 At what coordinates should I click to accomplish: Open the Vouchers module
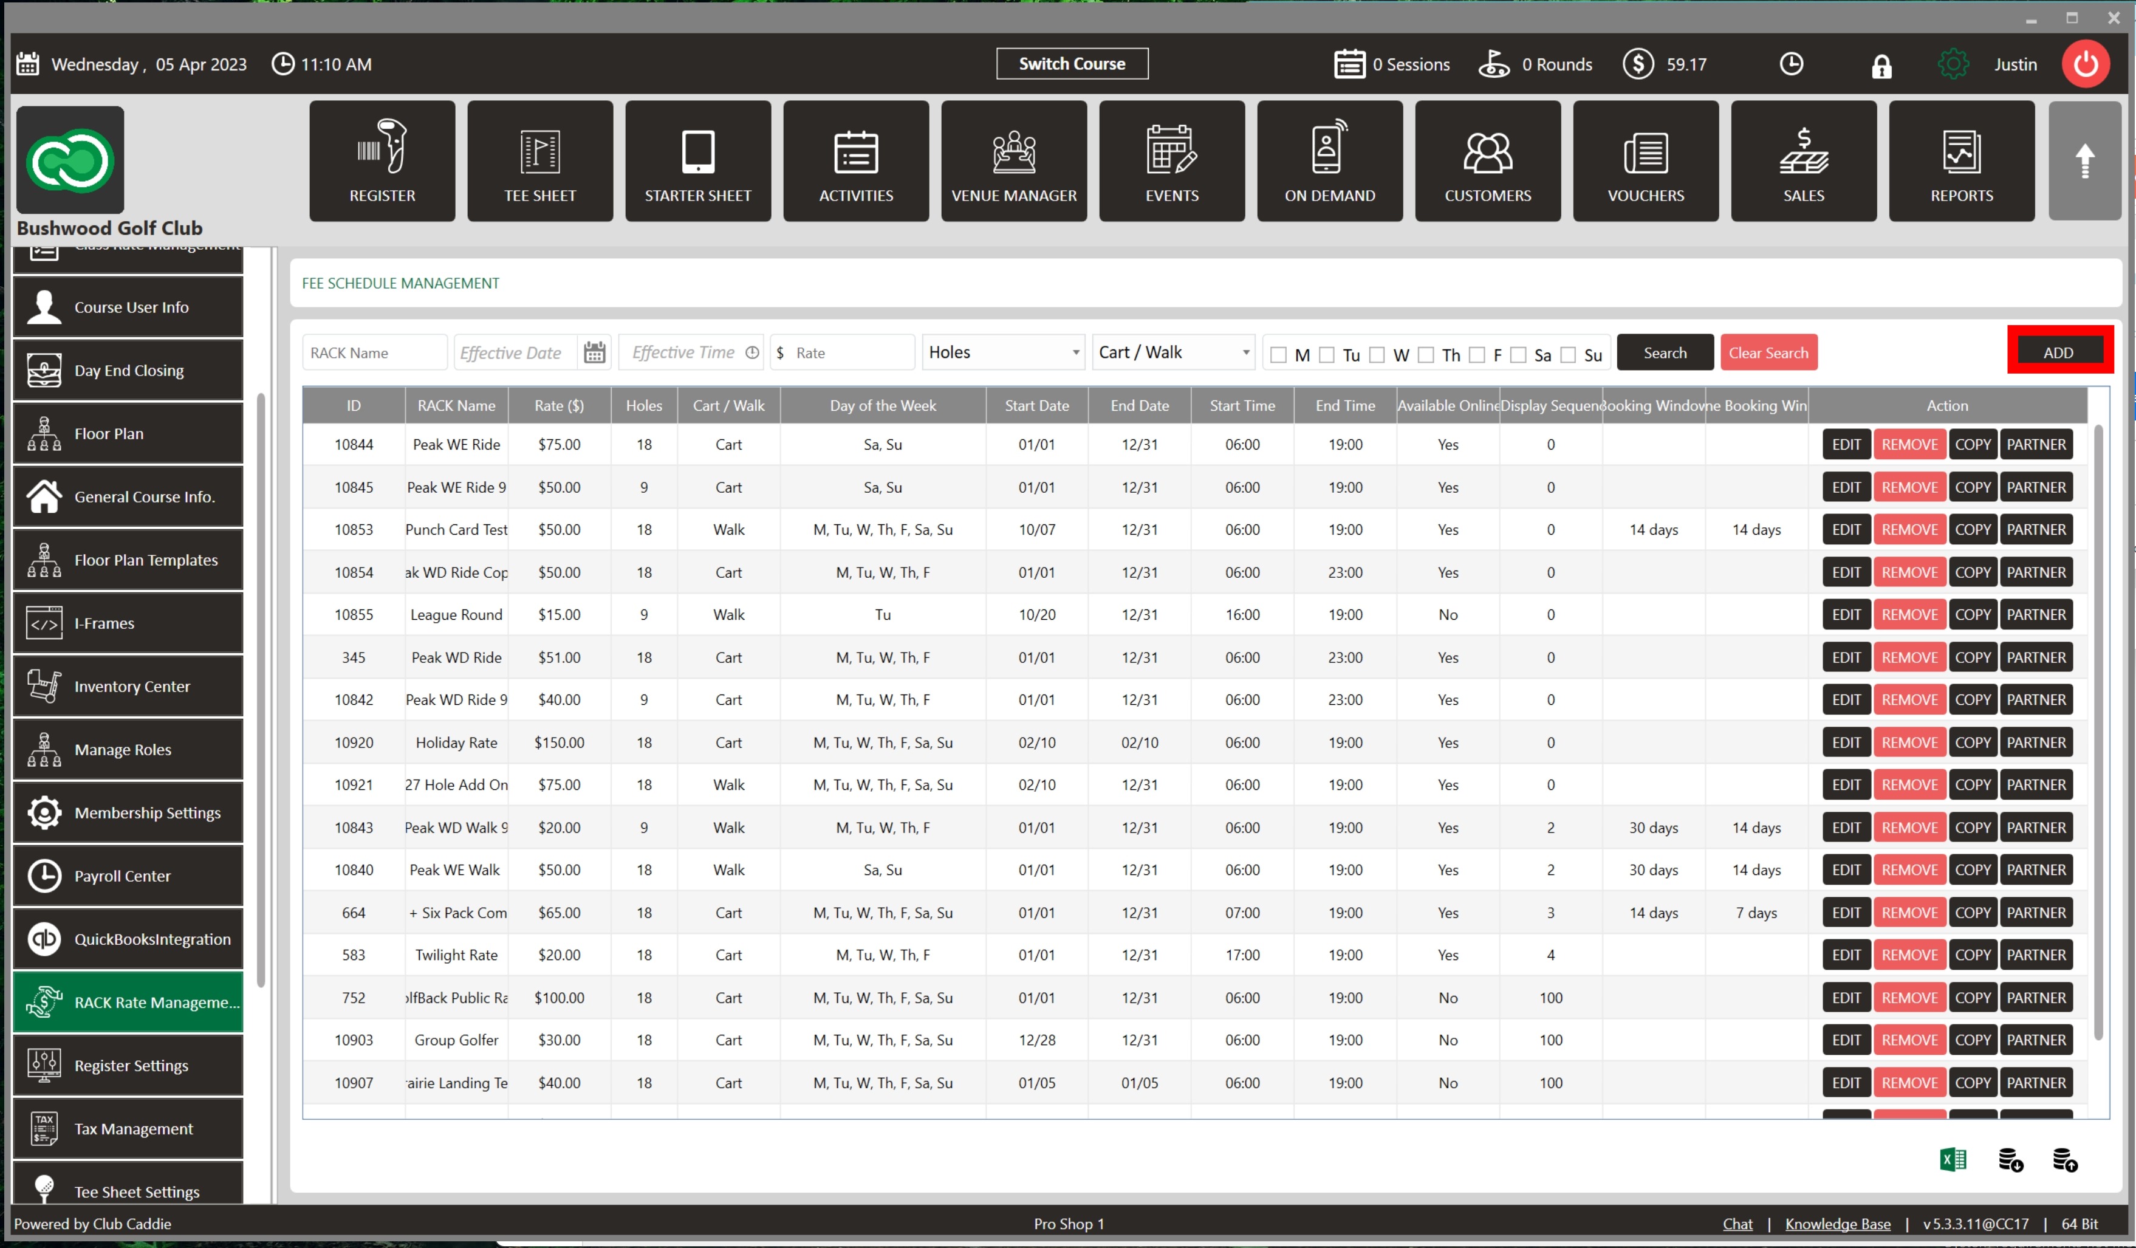(1645, 161)
